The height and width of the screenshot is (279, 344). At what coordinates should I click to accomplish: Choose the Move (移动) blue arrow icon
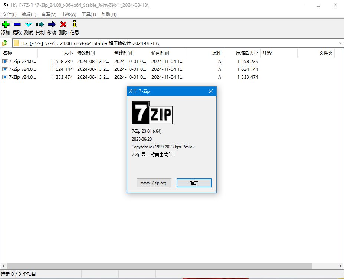pyautogui.click(x=52, y=24)
